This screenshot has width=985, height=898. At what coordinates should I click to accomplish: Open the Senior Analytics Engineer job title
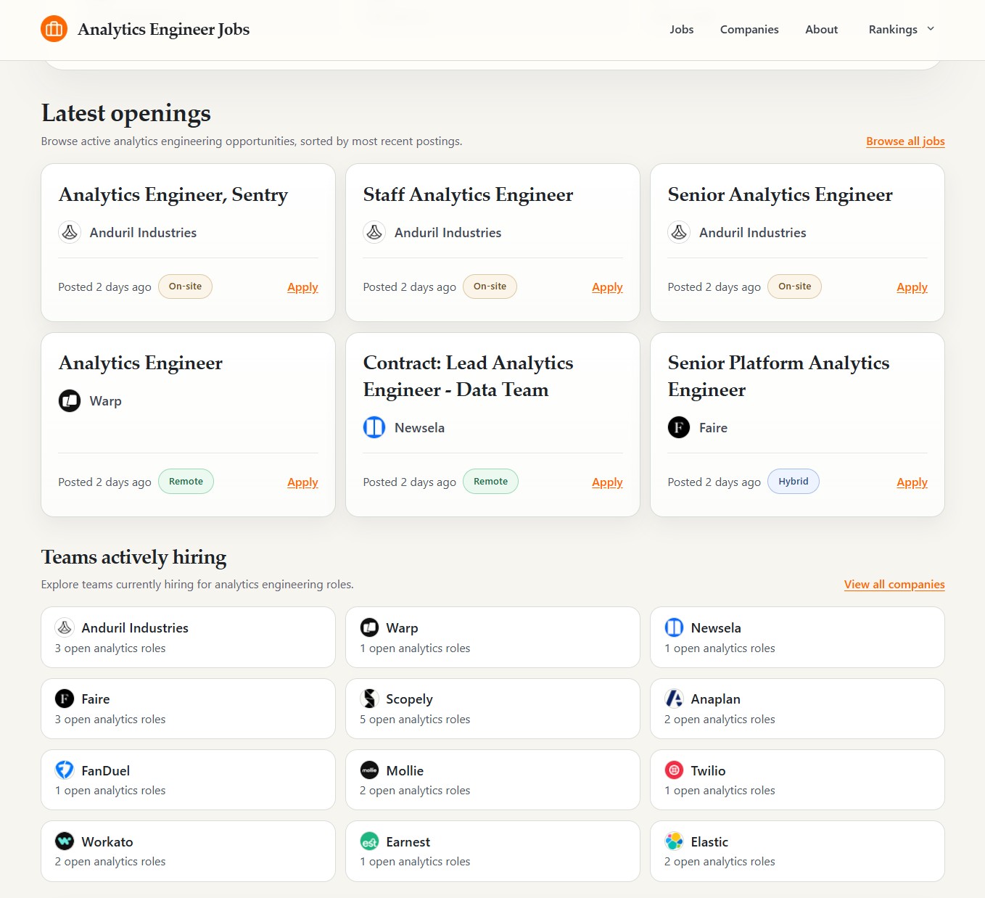780,195
